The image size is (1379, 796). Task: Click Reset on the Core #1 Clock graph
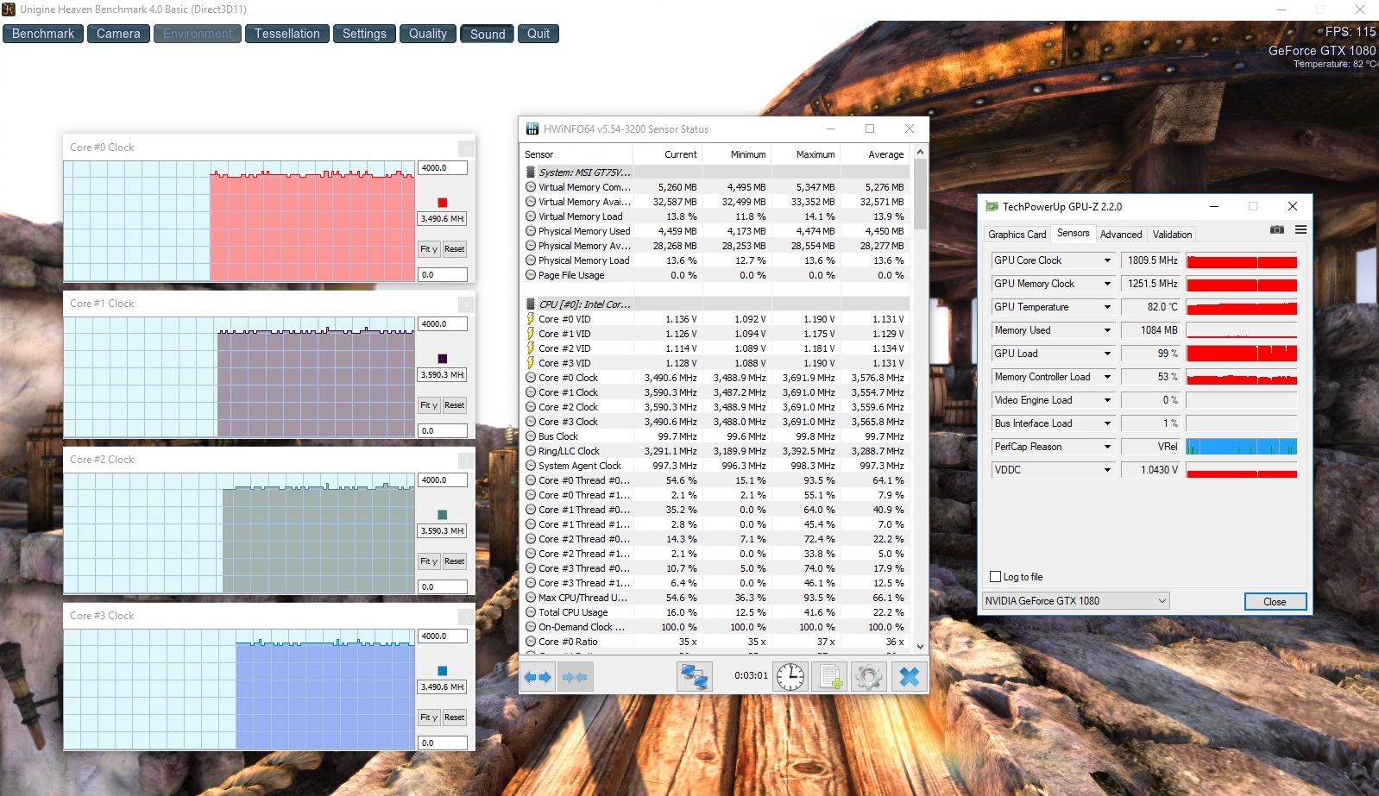tap(455, 405)
